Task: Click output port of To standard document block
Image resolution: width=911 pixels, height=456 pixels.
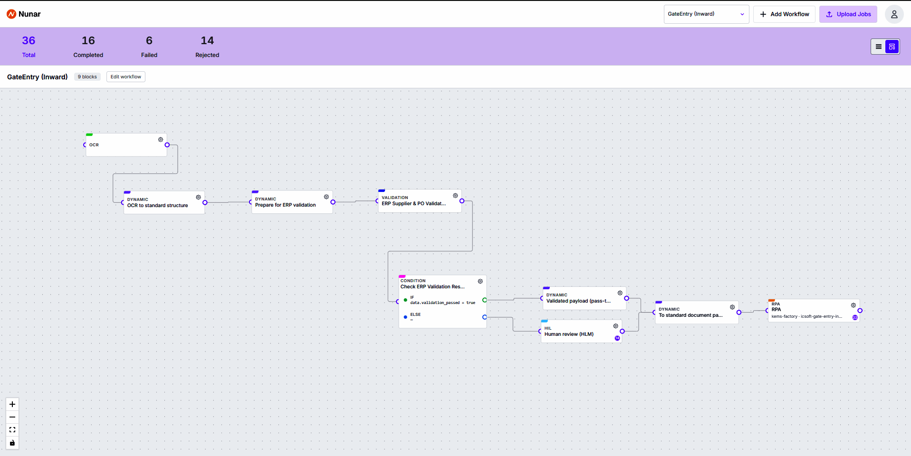Action: point(739,313)
